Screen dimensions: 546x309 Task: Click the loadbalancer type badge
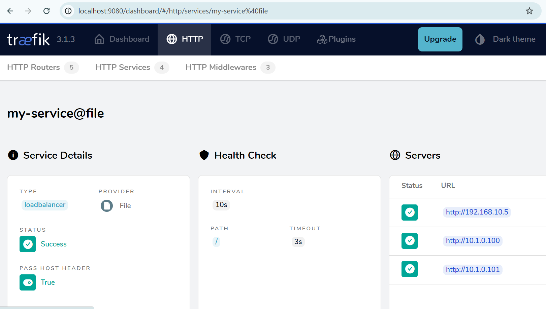coord(45,205)
